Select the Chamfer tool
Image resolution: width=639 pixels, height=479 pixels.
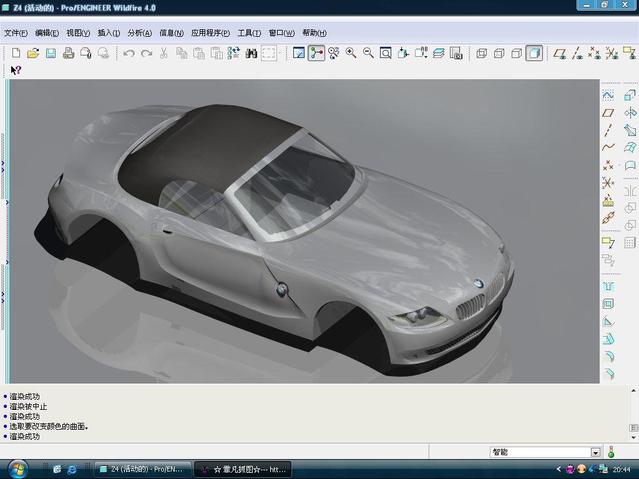(608, 374)
